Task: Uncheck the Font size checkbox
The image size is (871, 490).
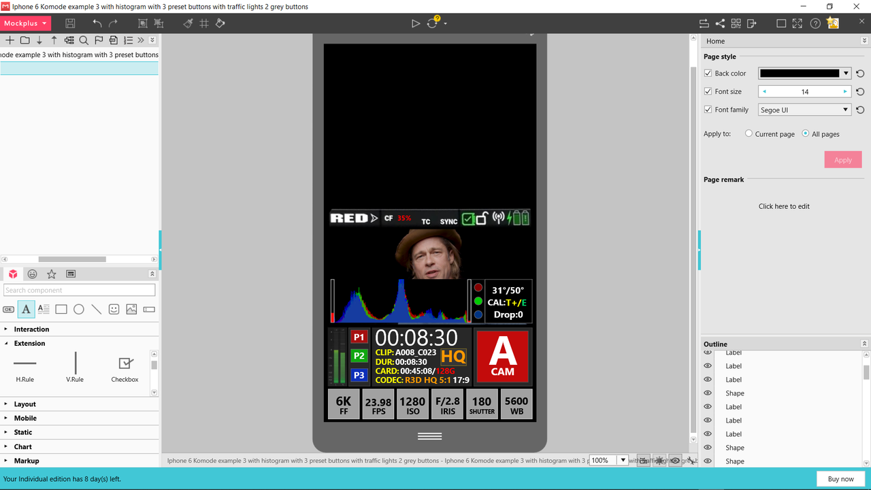Action: click(x=708, y=91)
